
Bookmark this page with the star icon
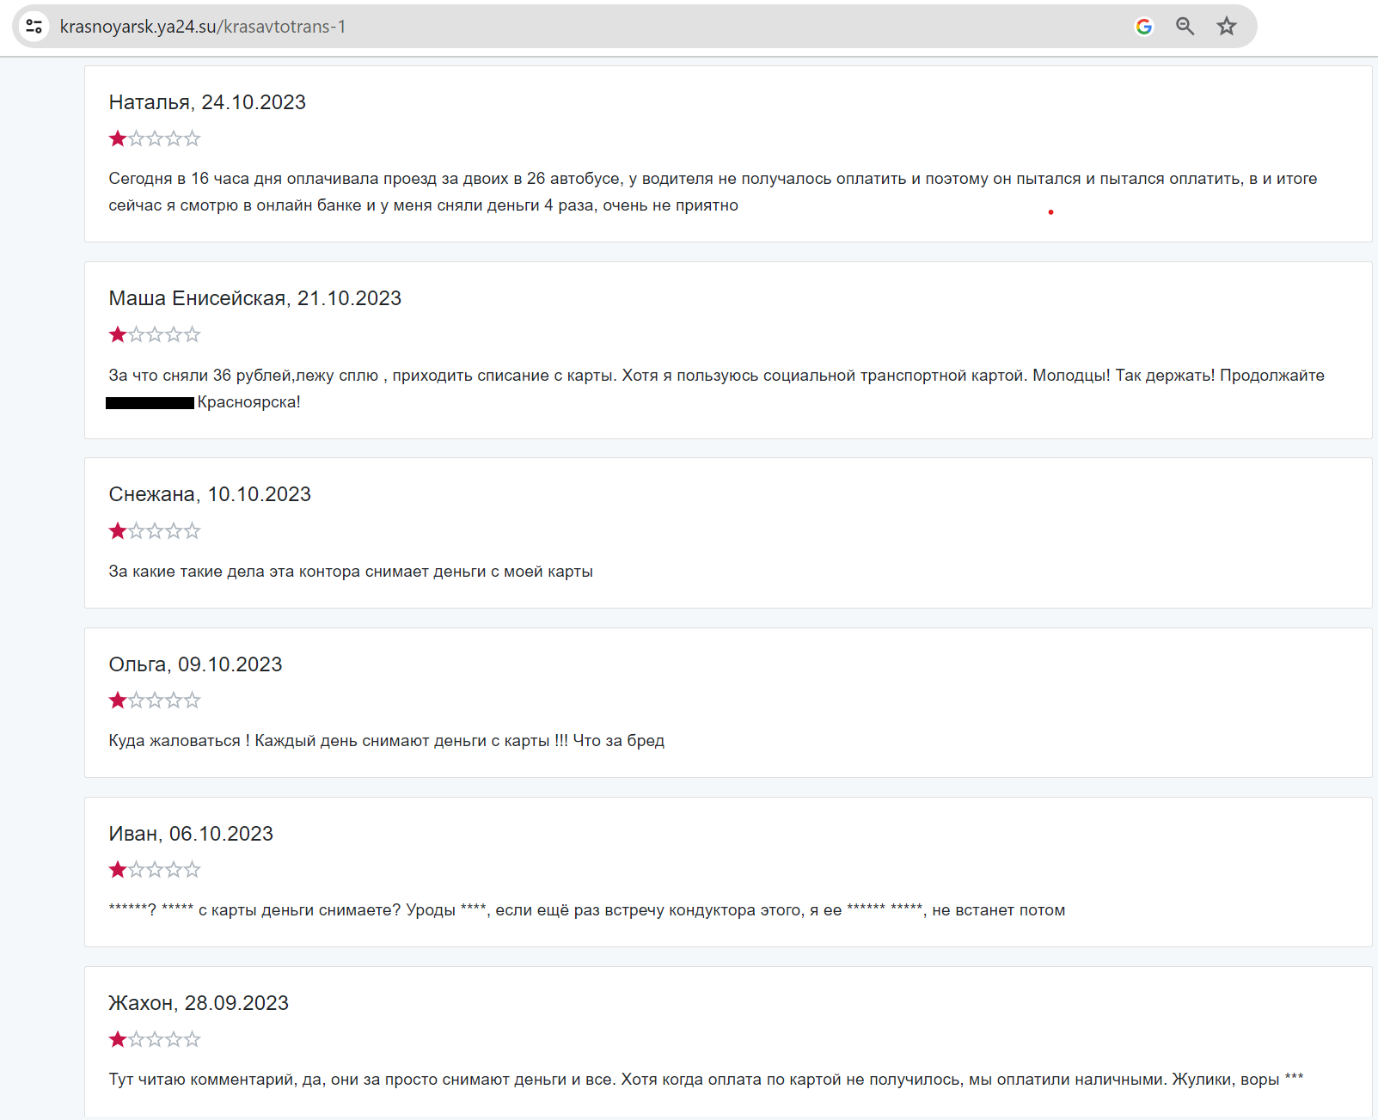[1226, 27]
